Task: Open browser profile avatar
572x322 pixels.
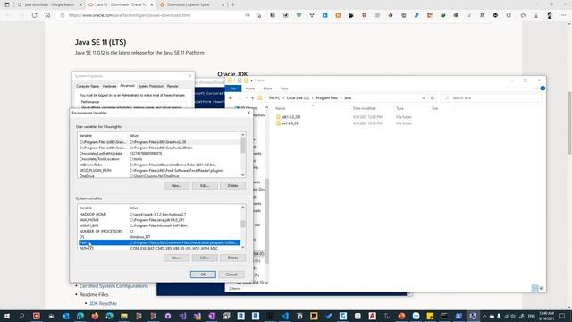Action: coord(550,15)
